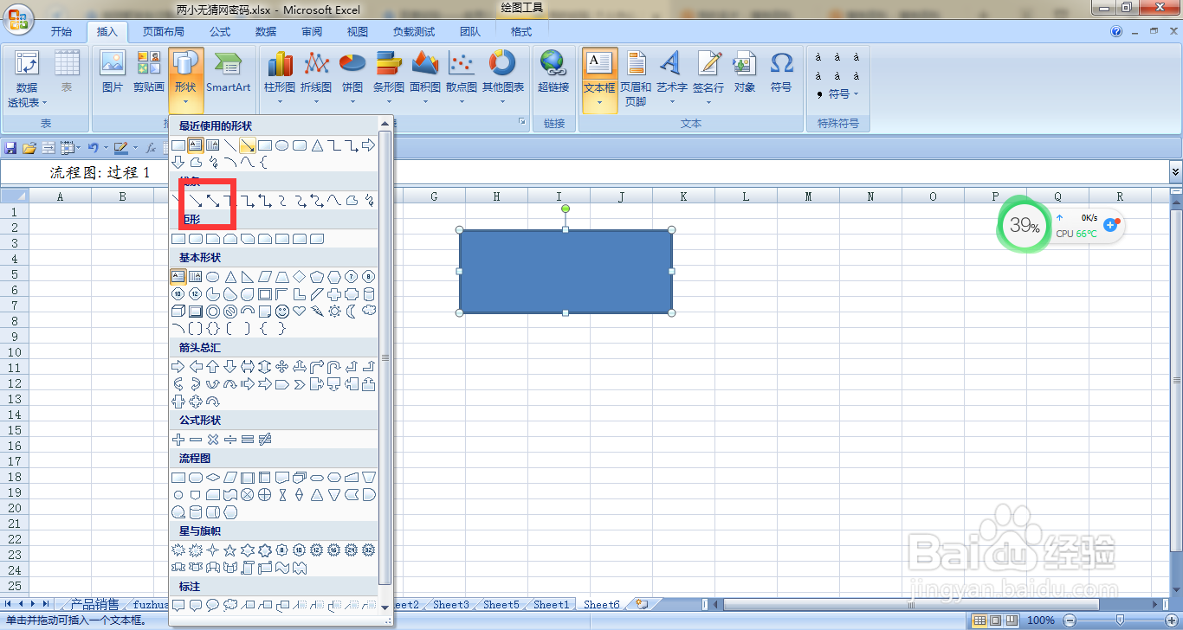Pick the lightning bolt shape
This screenshot has width=1183, height=630.
click(x=317, y=312)
